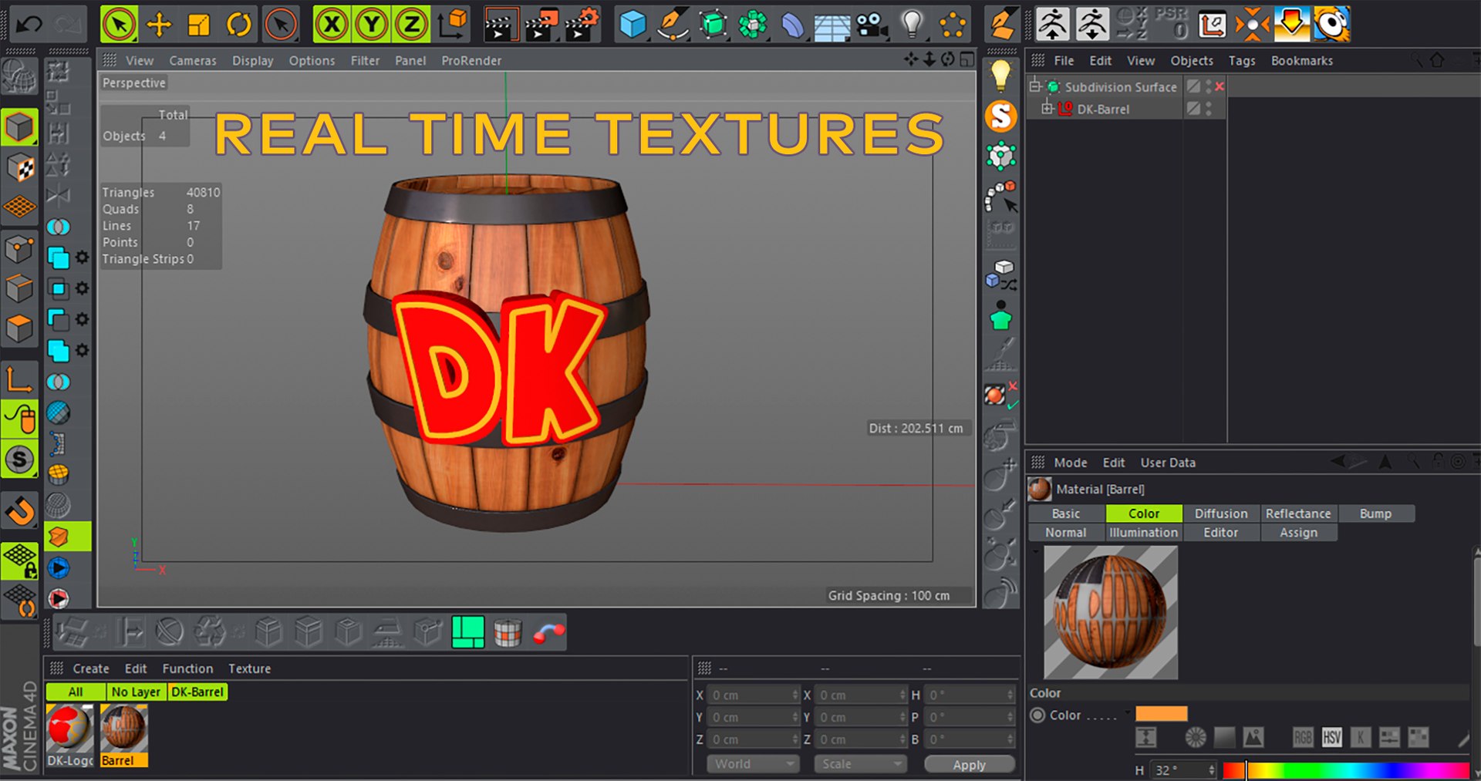
Task: Add a Cube primitive object
Action: pos(633,25)
